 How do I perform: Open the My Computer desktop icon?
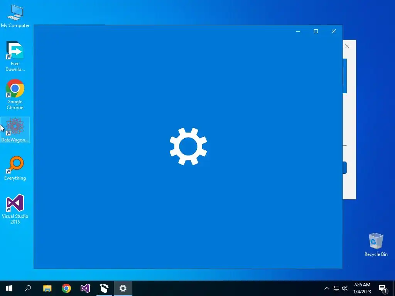15,16
